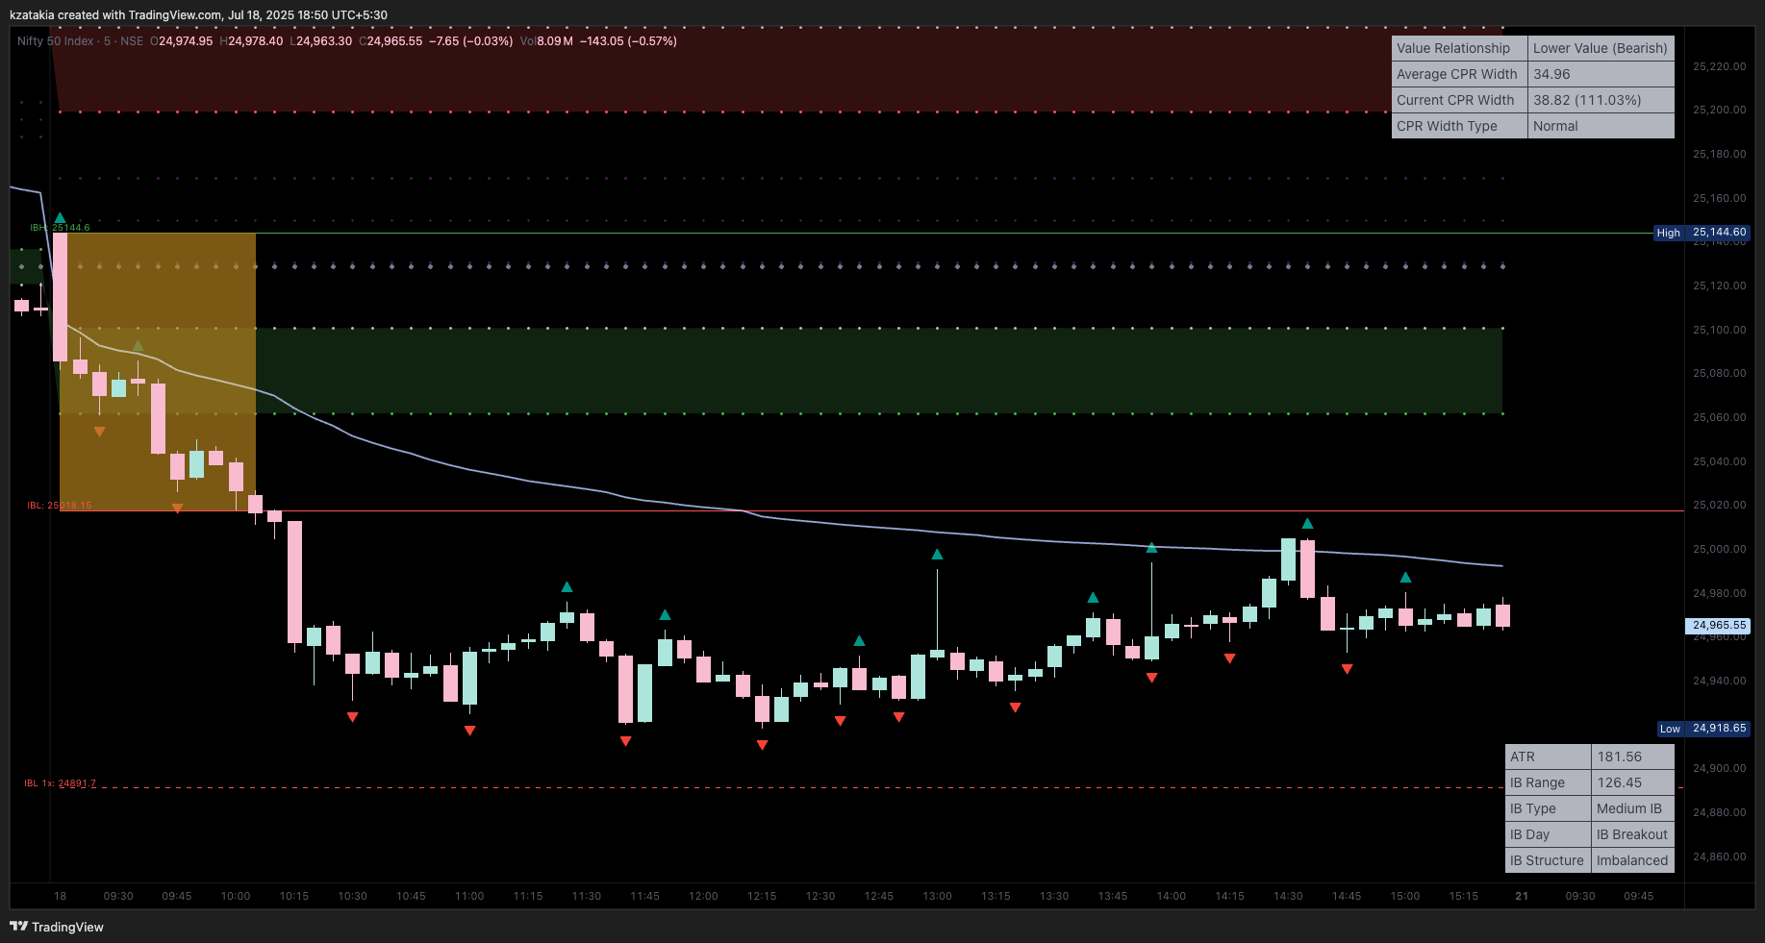Click the 25,160.00 price axis label
This screenshot has height=943, width=1765.
1719,198
